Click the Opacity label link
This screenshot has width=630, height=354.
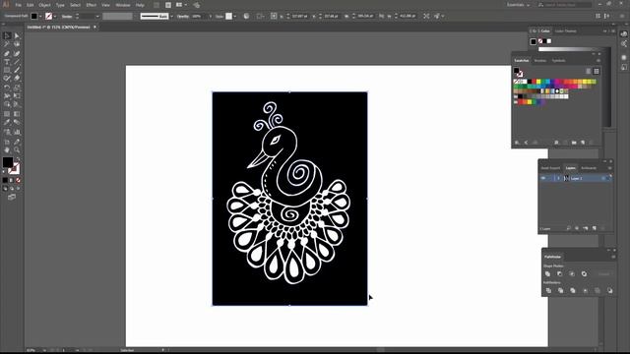click(183, 17)
